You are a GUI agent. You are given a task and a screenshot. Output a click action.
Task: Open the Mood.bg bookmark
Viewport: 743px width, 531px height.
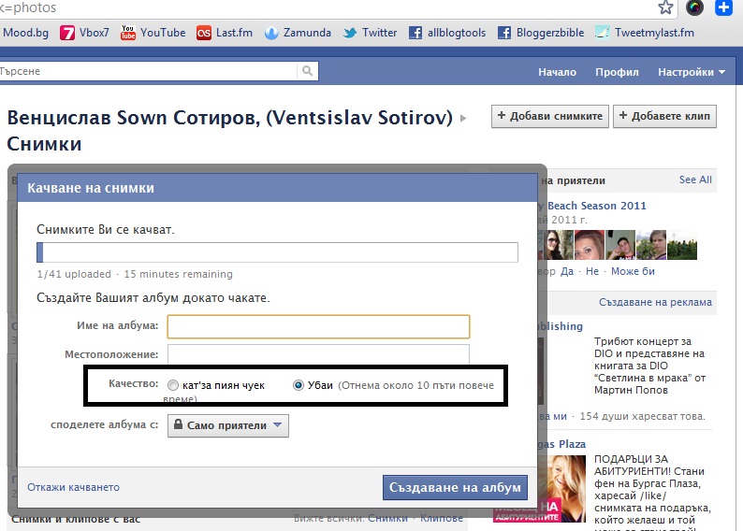[24, 33]
